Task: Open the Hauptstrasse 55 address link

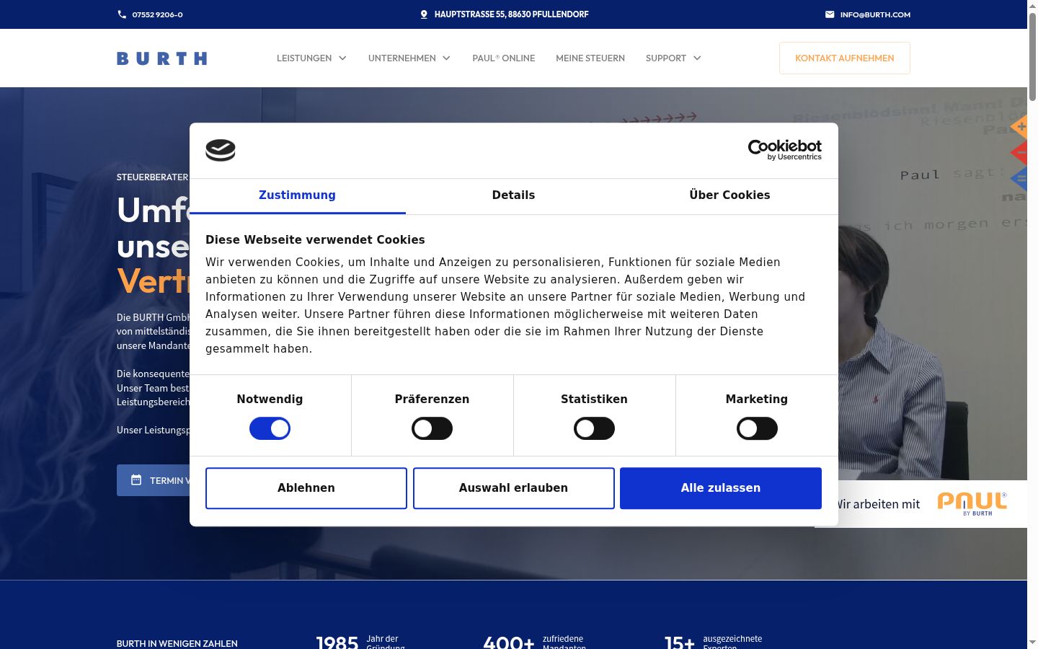Action: coord(512,14)
